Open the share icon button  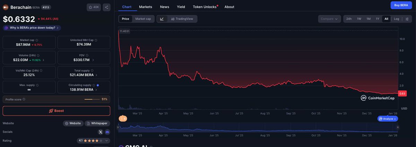(106, 7)
